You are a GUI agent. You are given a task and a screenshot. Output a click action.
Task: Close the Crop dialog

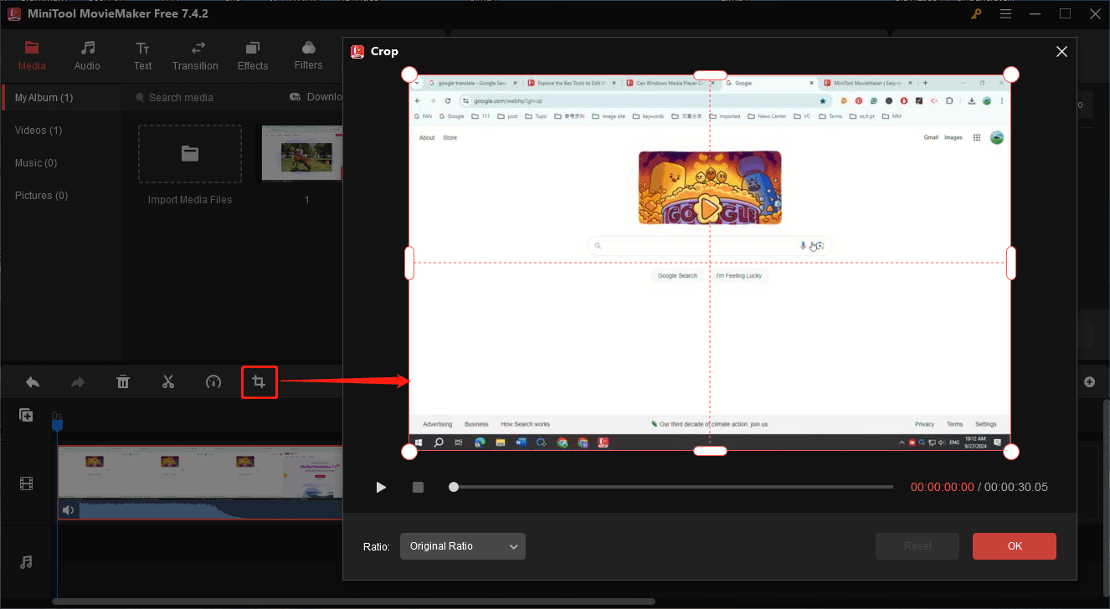click(1061, 52)
